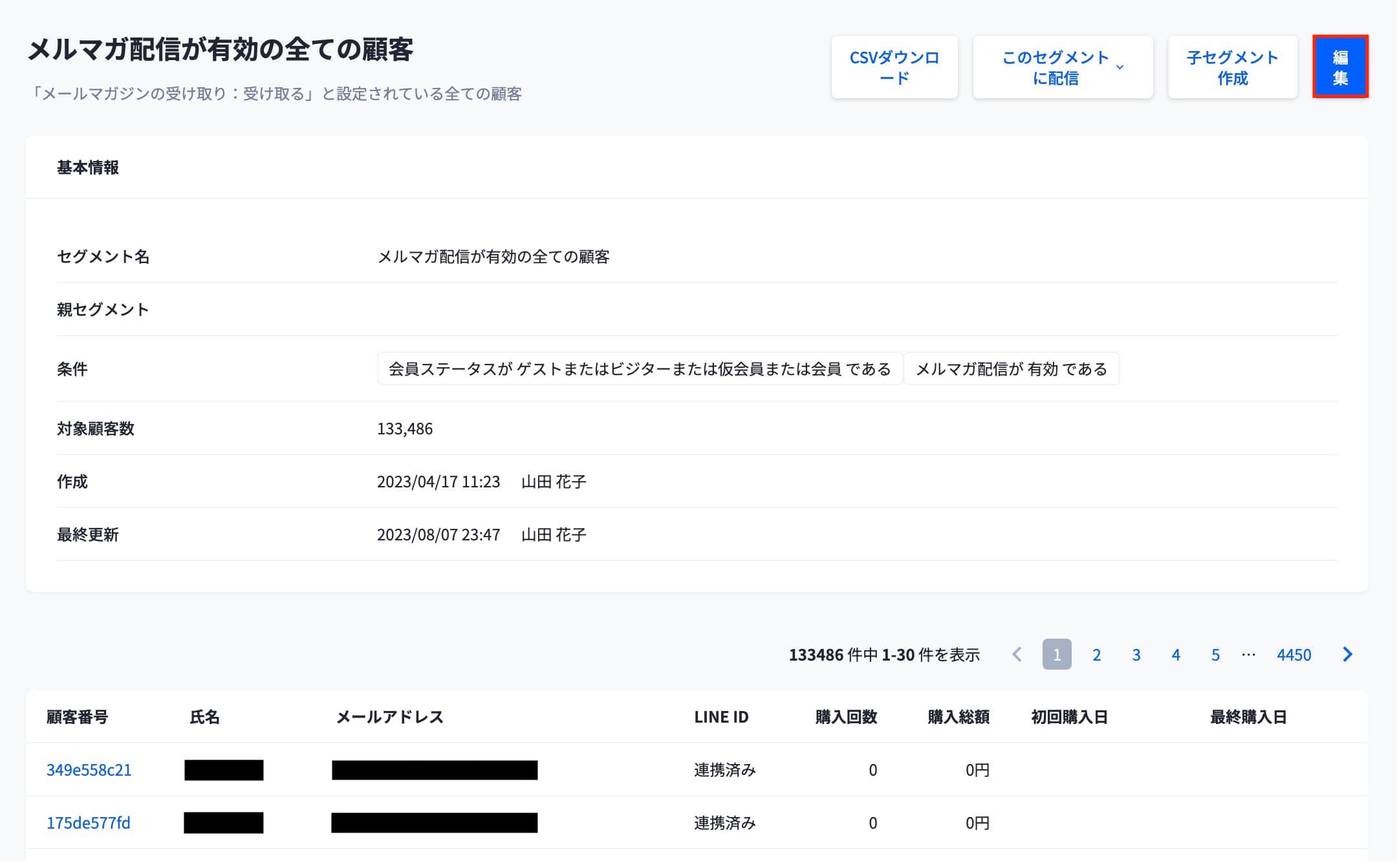Go to page 2 of the customer list
The image size is (1397, 861).
pos(1096,655)
